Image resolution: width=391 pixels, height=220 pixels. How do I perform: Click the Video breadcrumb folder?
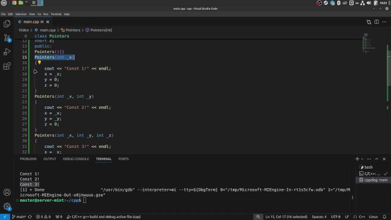24,30
